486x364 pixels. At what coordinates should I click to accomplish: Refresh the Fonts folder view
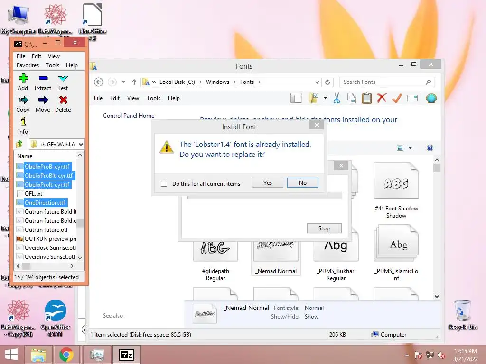point(327,82)
